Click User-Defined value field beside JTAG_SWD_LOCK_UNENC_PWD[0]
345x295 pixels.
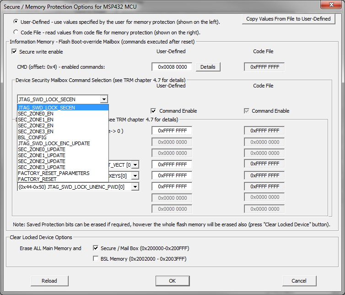point(172,186)
